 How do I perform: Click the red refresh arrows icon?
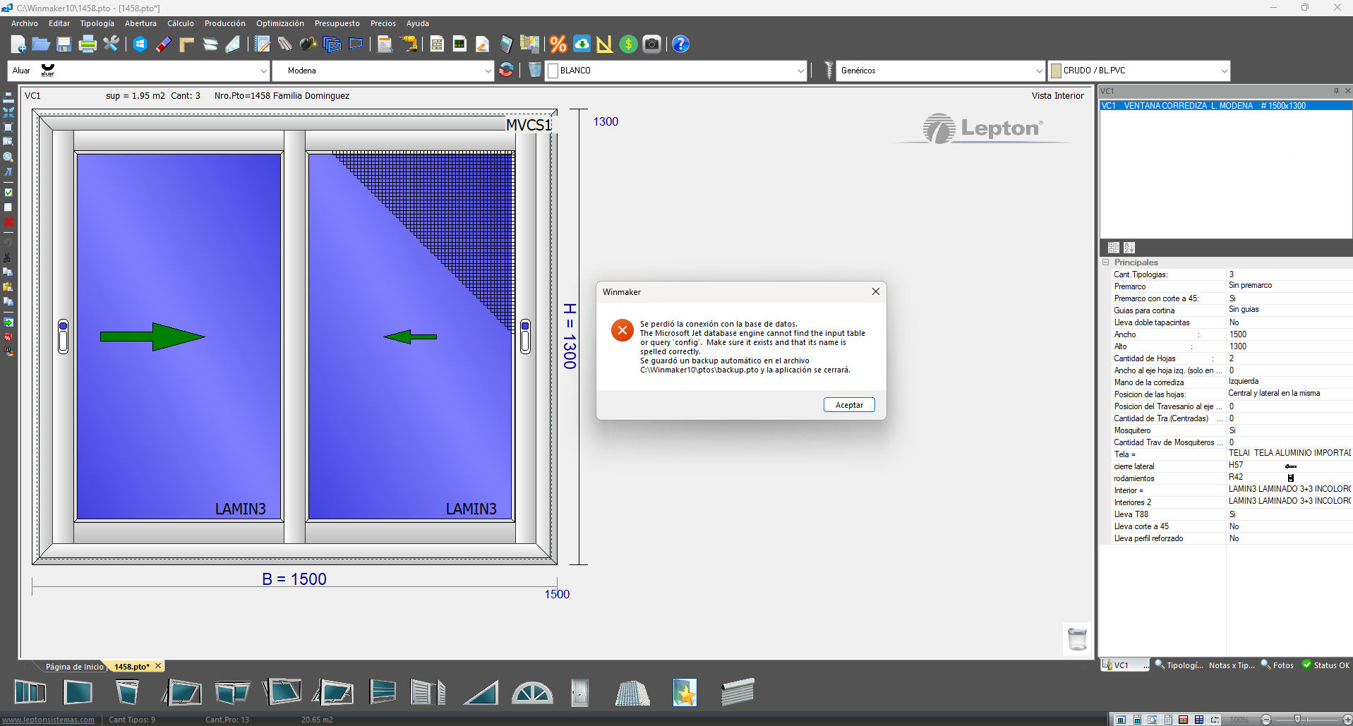point(506,70)
